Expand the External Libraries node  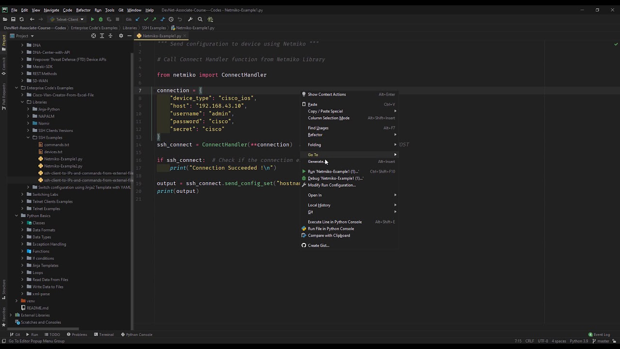click(x=11, y=315)
